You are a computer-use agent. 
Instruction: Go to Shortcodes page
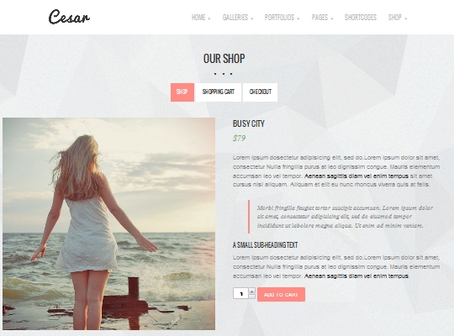[x=361, y=18]
